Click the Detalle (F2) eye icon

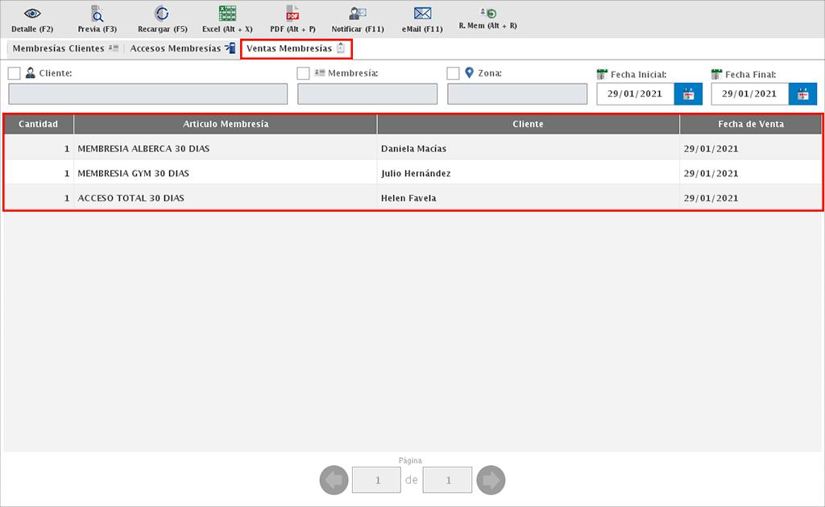pos(32,14)
